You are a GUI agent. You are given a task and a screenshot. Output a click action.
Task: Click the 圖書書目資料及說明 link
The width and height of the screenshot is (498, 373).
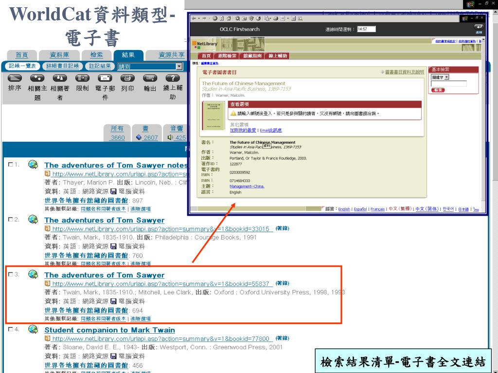[404, 72]
